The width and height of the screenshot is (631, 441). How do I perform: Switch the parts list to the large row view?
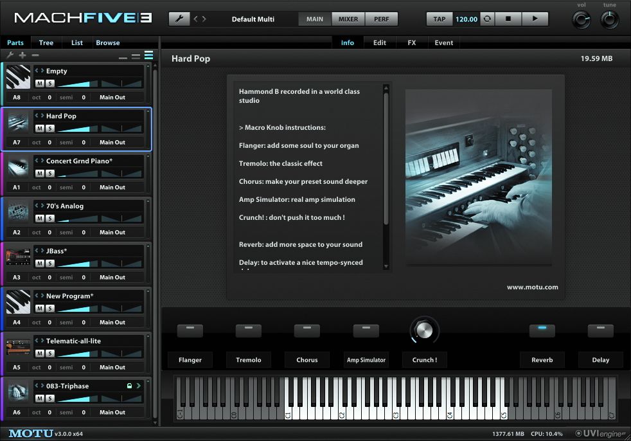coord(149,55)
